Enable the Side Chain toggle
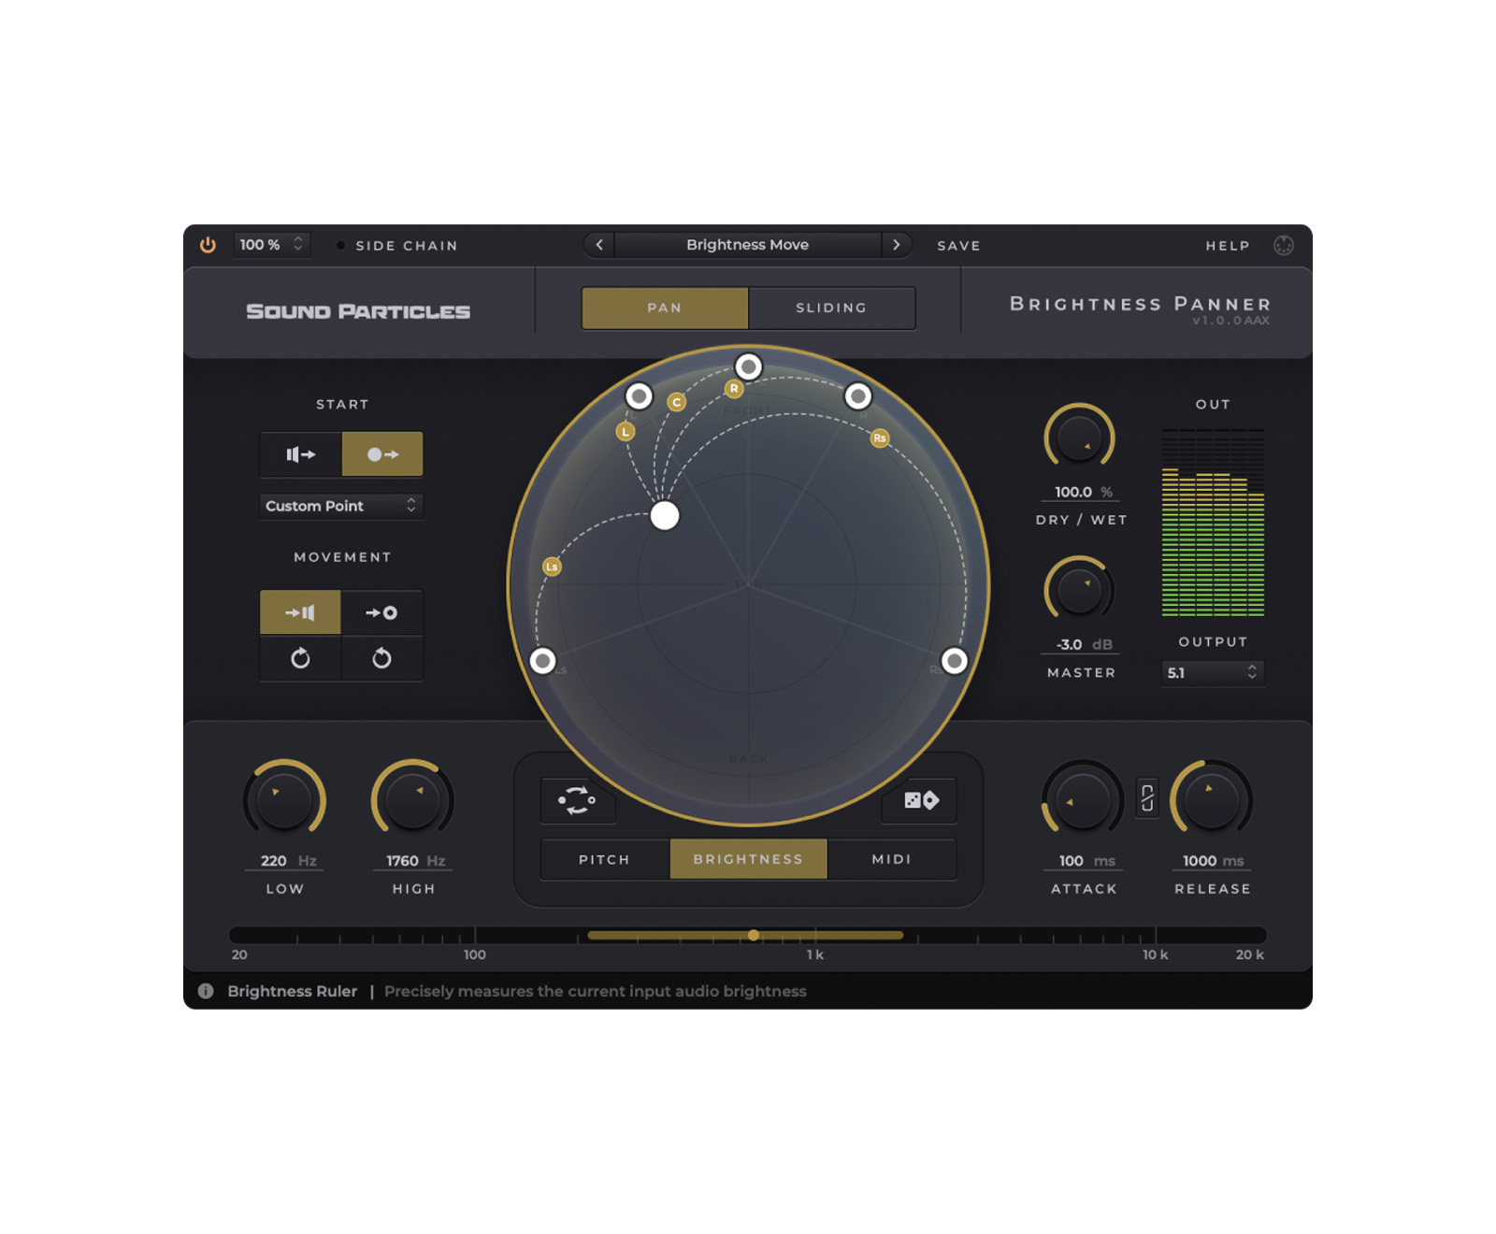This screenshot has width=1496, height=1234. pyautogui.click(x=341, y=246)
